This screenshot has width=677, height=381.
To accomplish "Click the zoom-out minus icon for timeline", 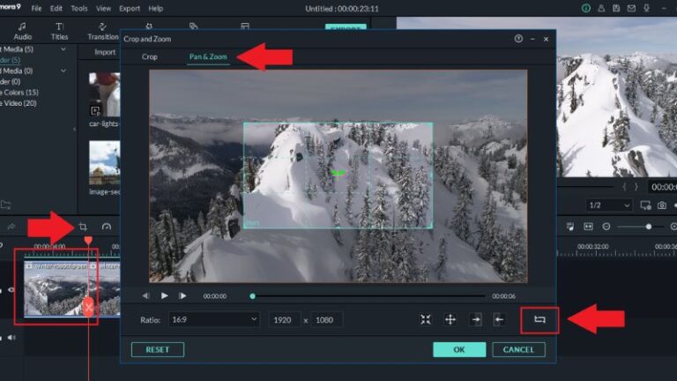I will 607,227.
